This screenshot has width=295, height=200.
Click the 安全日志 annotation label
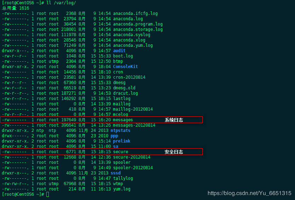click(174, 152)
